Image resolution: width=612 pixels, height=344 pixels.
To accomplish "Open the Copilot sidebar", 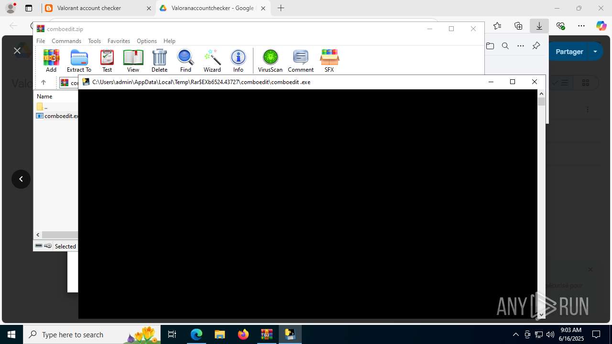I will pos(601,26).
